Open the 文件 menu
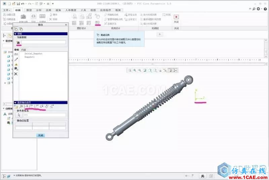Image resolution: width=269 pixels, height=180 pixels. coord(6,10)
